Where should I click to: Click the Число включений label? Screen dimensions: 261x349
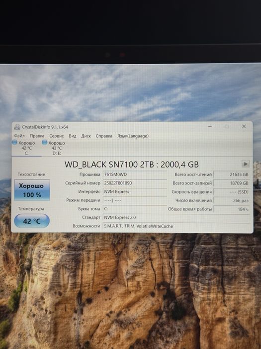[193, 200]
